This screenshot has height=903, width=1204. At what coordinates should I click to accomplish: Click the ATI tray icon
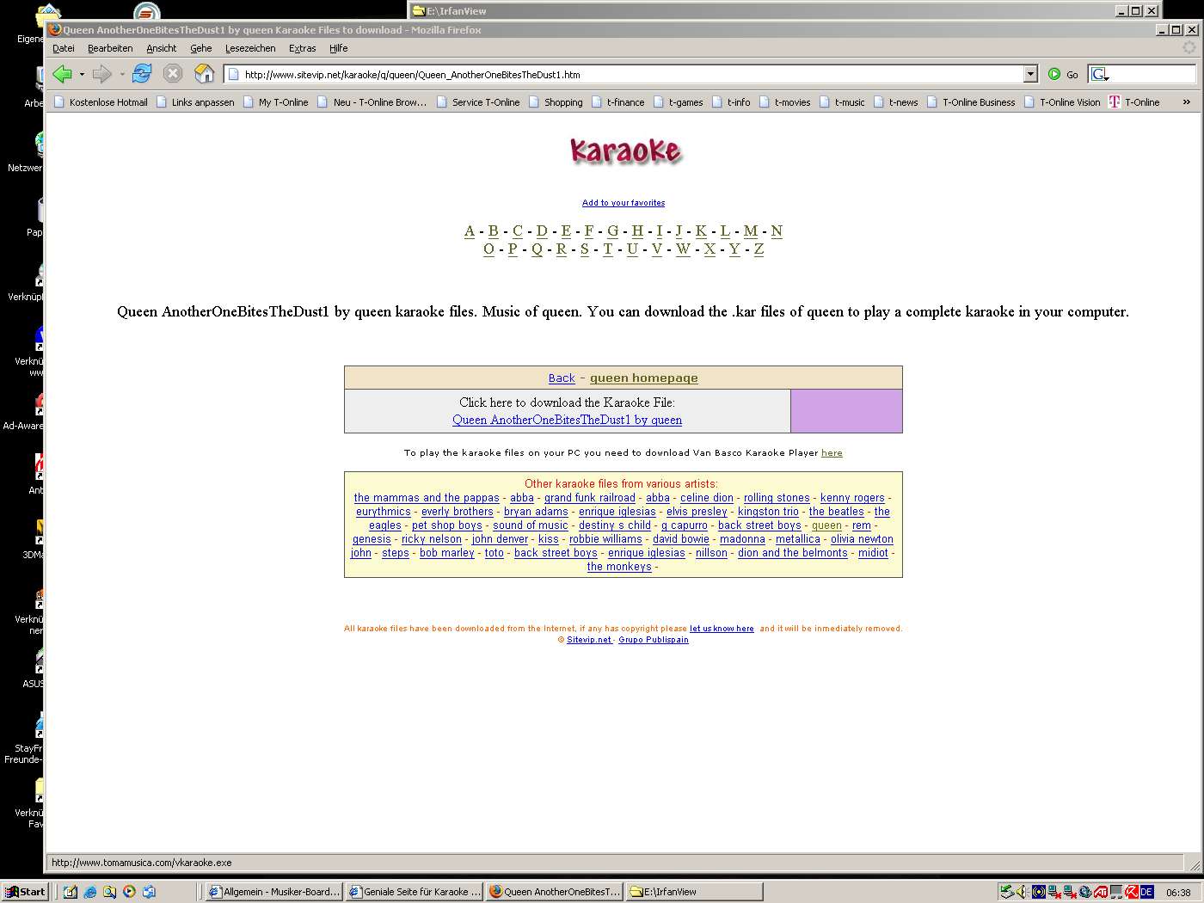point(1101,892)
